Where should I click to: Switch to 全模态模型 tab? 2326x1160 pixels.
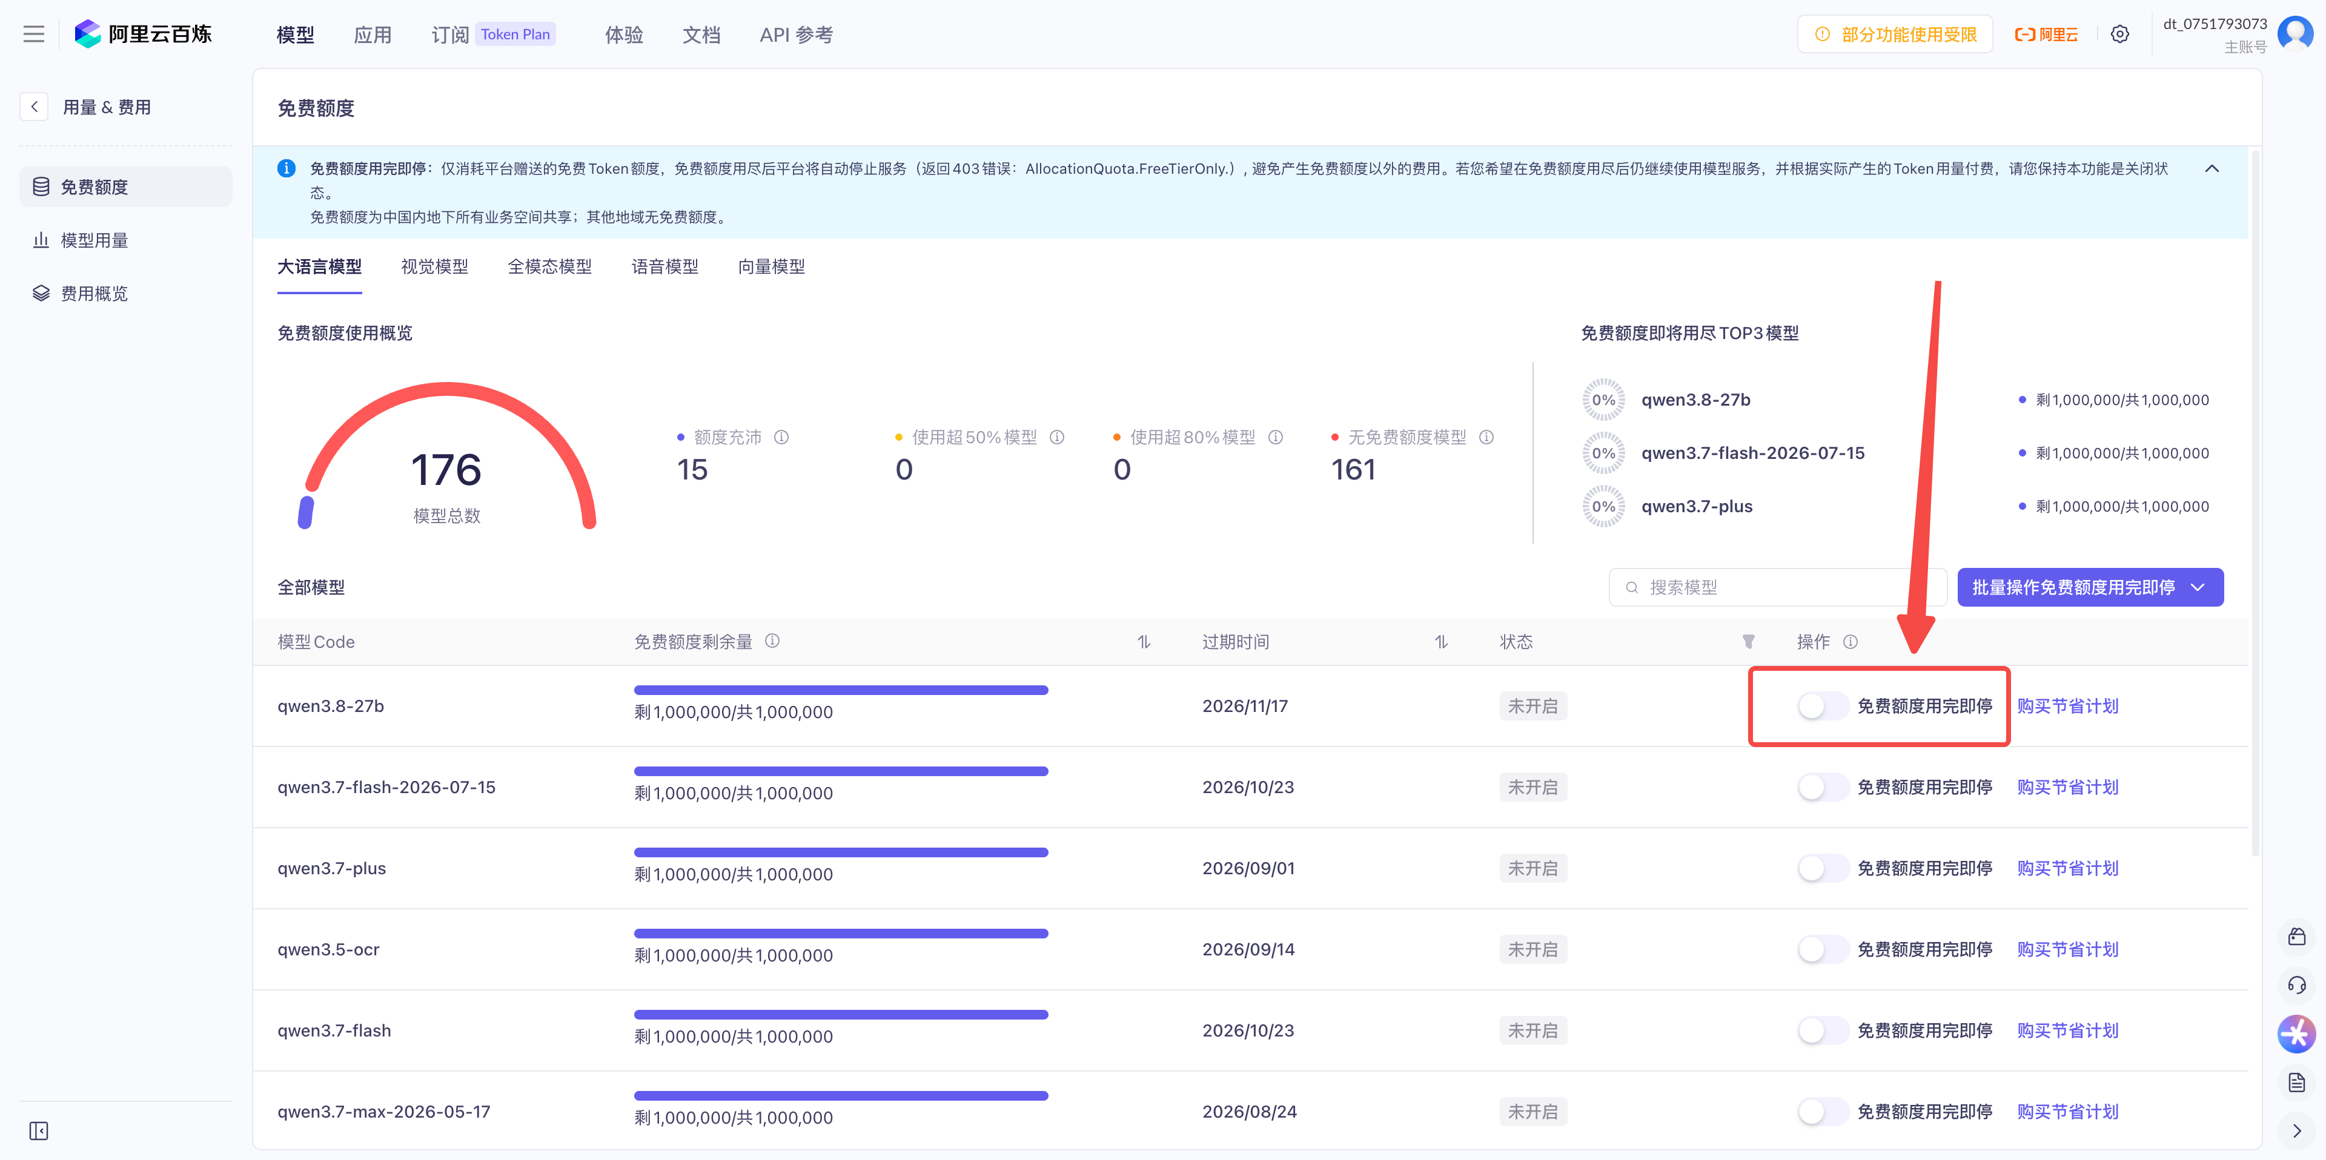pyautogui.click(x=549, y=266)
